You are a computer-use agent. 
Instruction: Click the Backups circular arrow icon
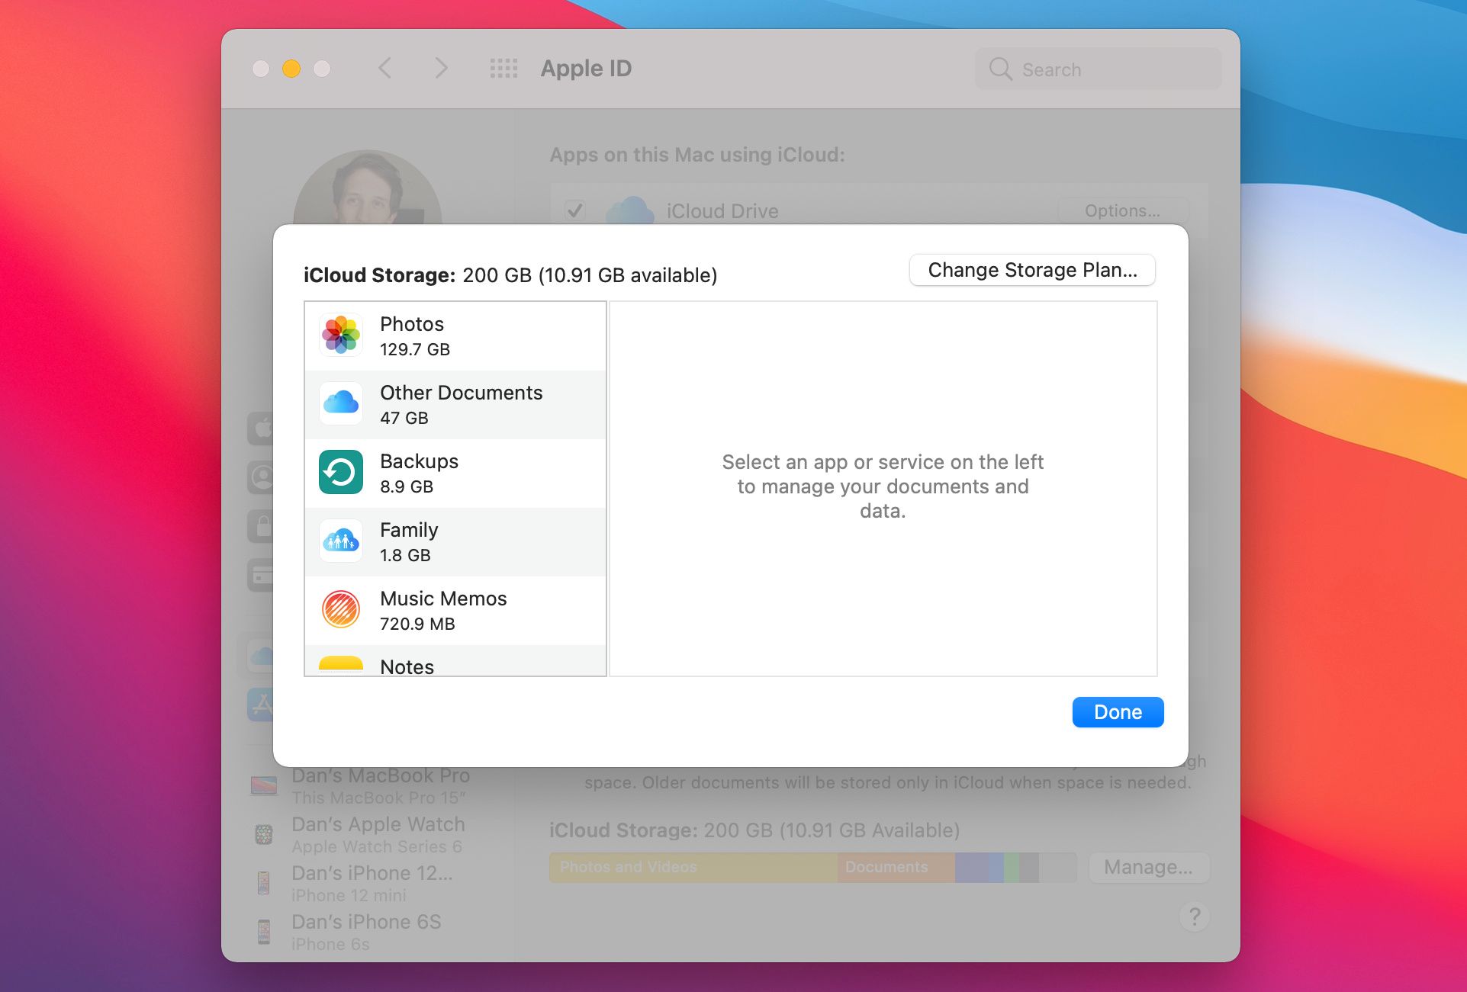coord(341,472)
